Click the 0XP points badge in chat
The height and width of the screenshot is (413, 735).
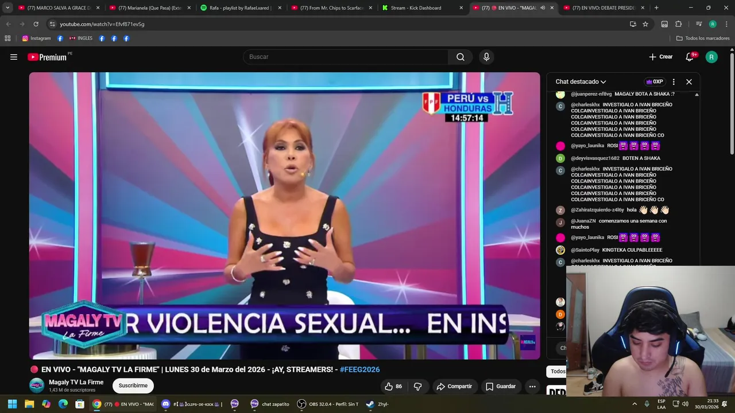coord(655,81)
